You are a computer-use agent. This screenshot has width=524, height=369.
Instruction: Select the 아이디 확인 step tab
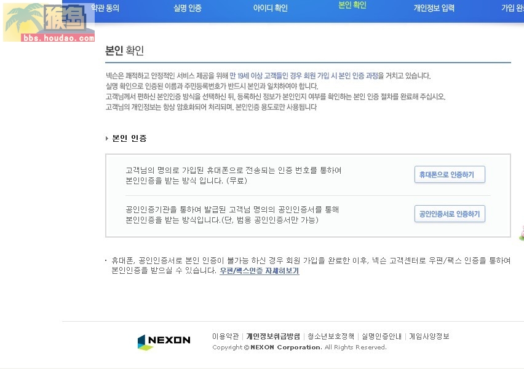coord(271,8)
